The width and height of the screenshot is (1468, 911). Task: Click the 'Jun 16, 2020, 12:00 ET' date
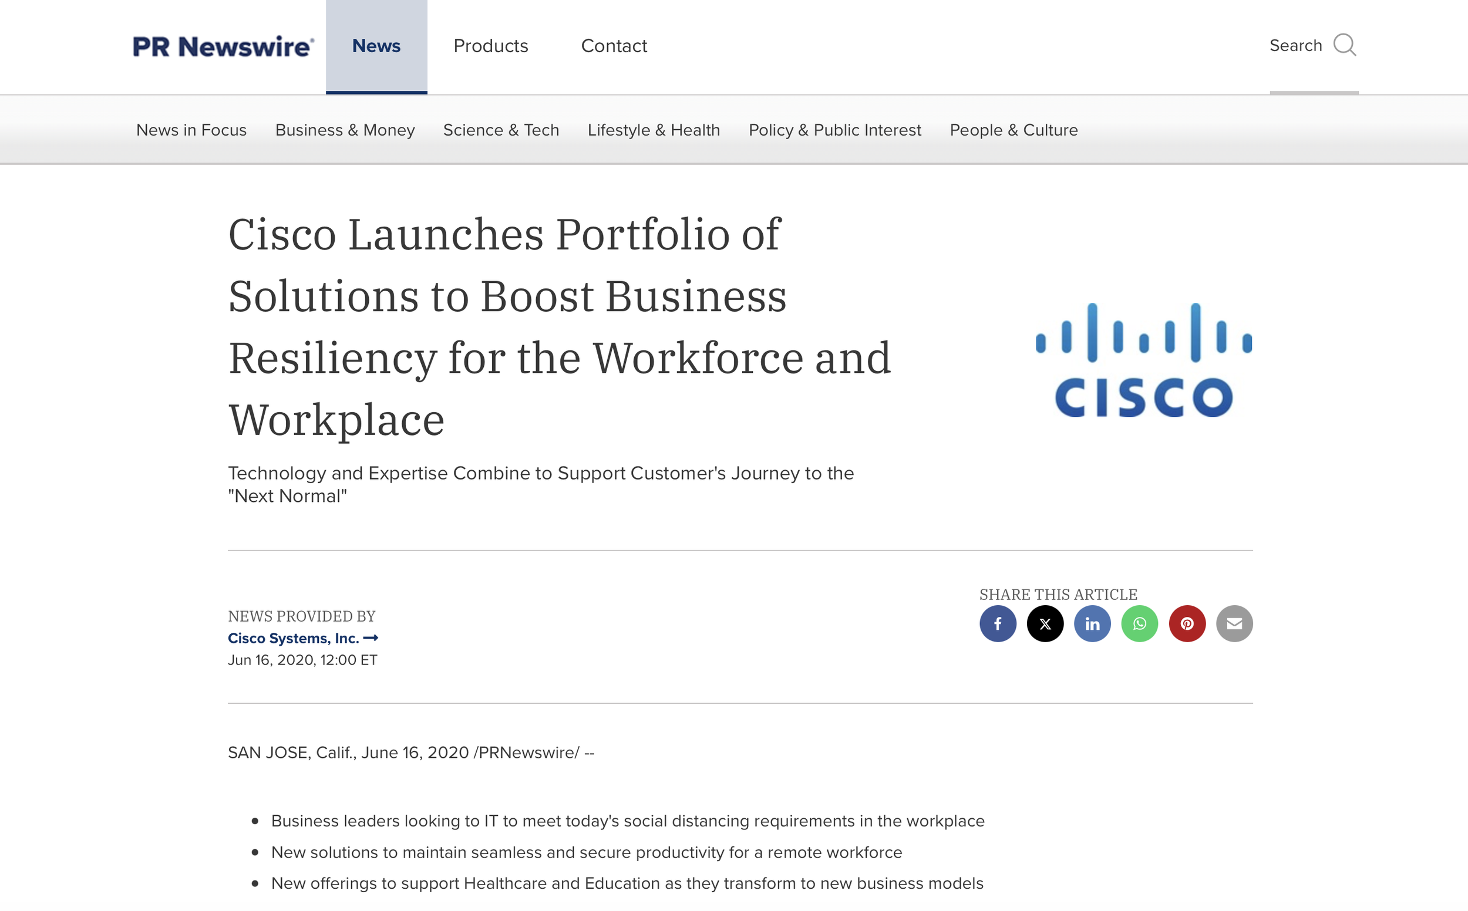point(302,660)
